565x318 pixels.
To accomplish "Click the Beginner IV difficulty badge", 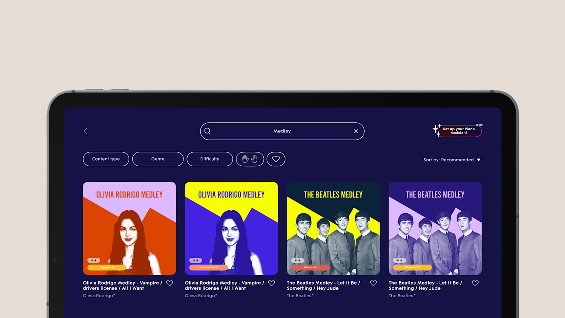I will point(412,268).
